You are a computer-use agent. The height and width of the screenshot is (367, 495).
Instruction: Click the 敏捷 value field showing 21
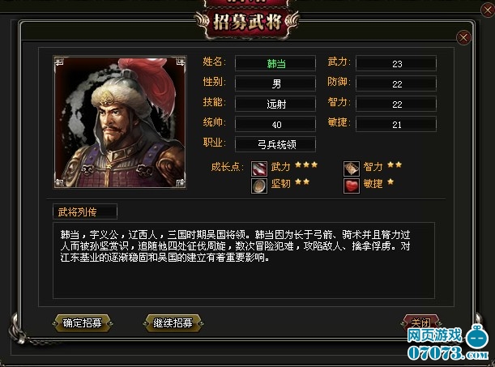[x=396, y=124]
